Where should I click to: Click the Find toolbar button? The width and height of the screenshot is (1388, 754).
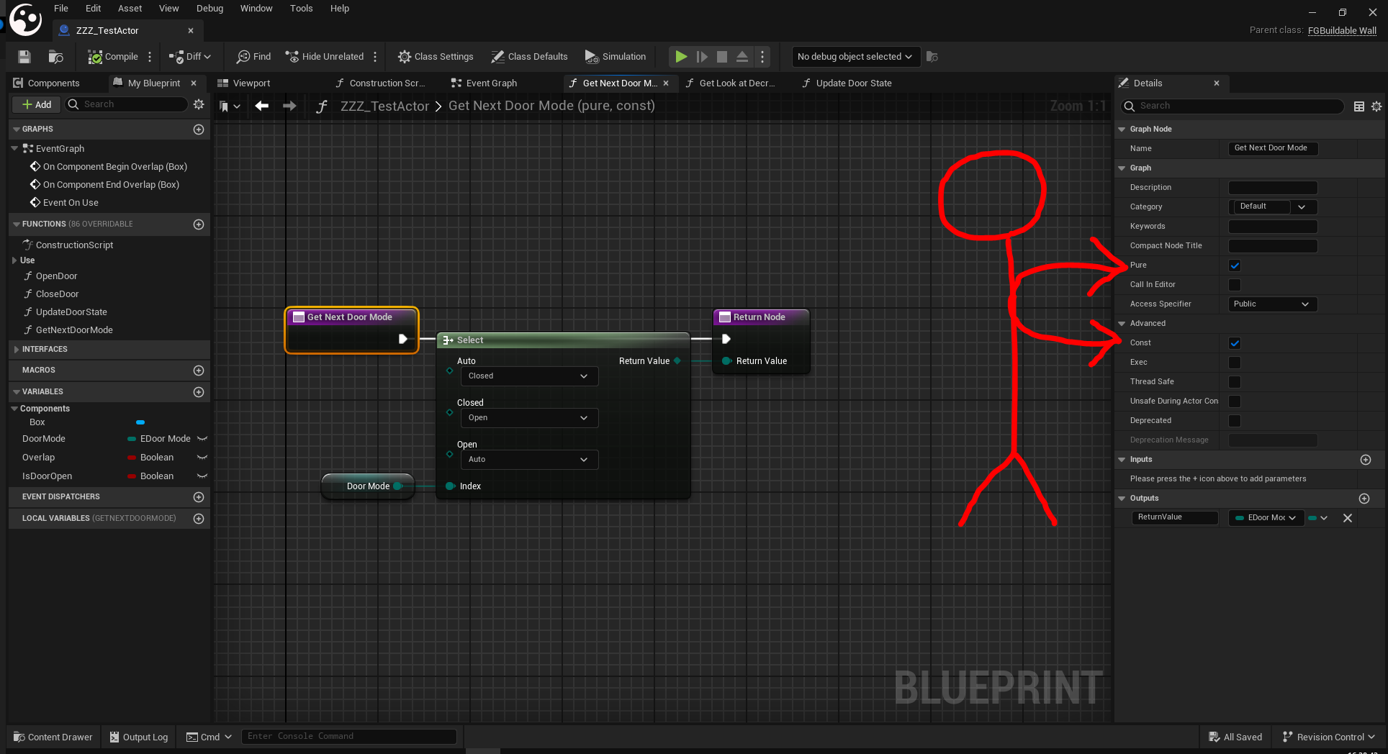[x=254, y=57]
